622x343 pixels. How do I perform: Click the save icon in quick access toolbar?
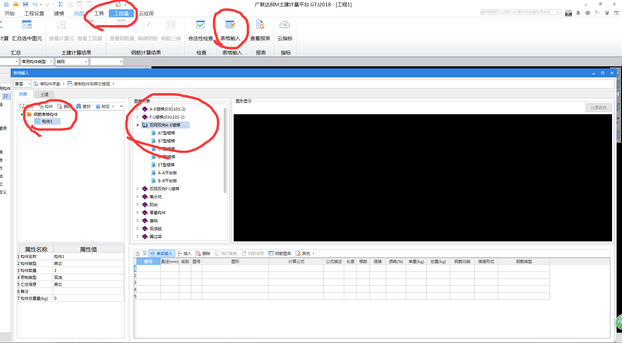tap(25, 4)
